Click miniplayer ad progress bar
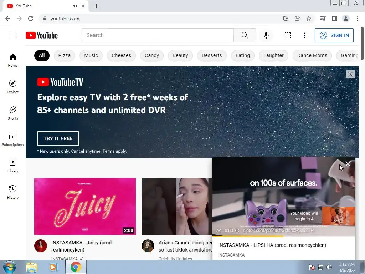Image resolution: width=365 pixels, height=274 pixels. click(284, 236)
